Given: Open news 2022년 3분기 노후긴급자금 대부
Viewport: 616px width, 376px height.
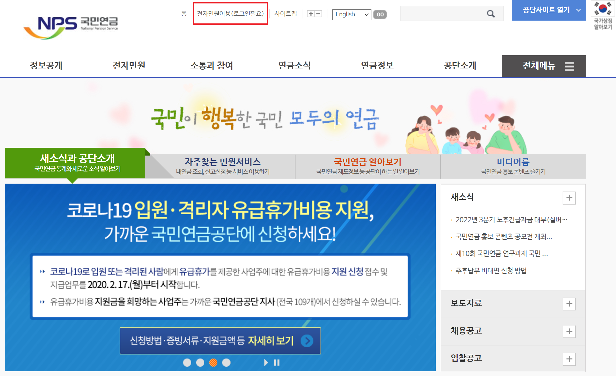Looking at the screenshot, I should coord(511,220).
